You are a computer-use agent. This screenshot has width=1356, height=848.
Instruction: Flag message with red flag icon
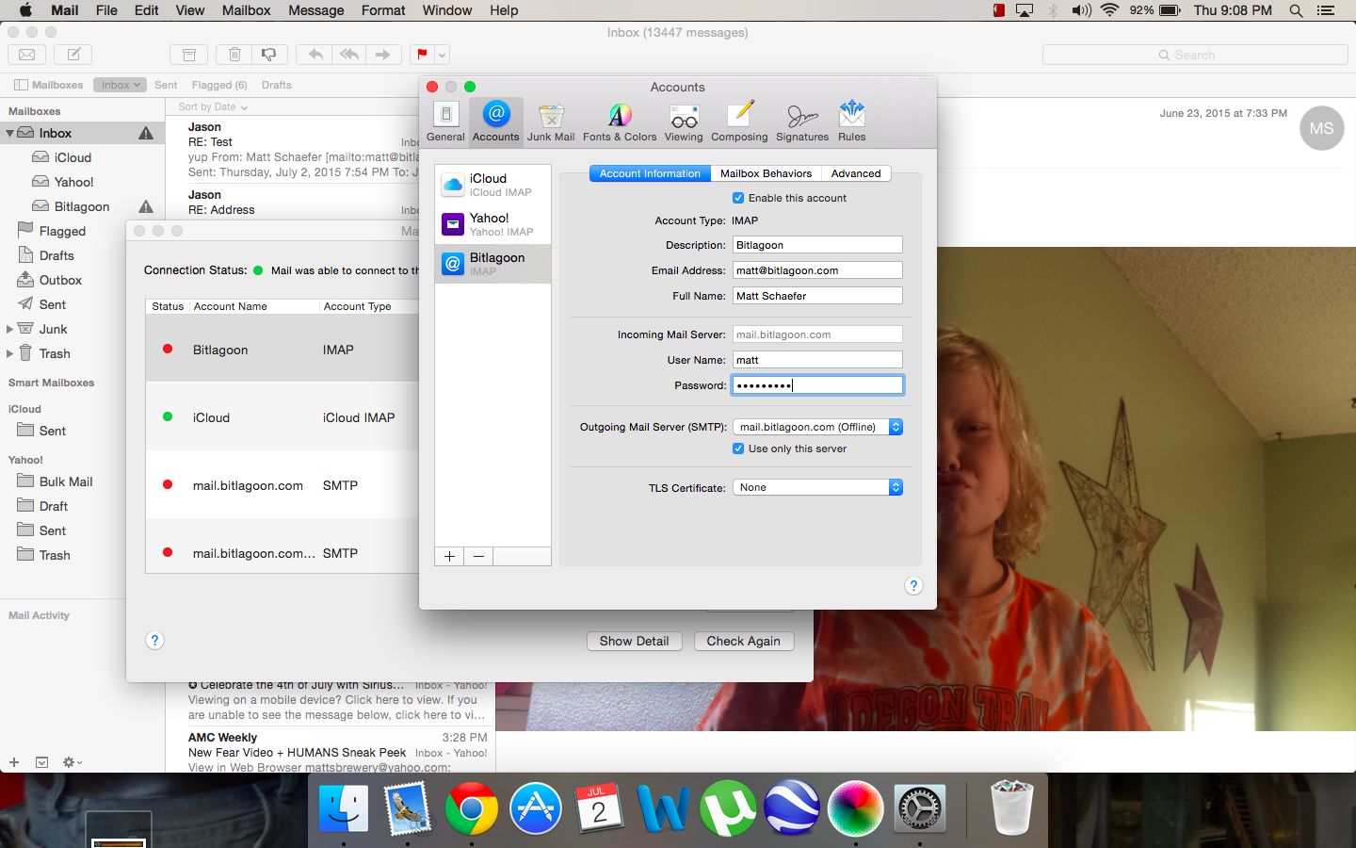click(422, 55)
